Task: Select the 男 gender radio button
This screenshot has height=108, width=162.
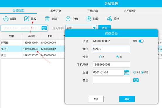Action: pyautogui.click(x=100, y=57)
